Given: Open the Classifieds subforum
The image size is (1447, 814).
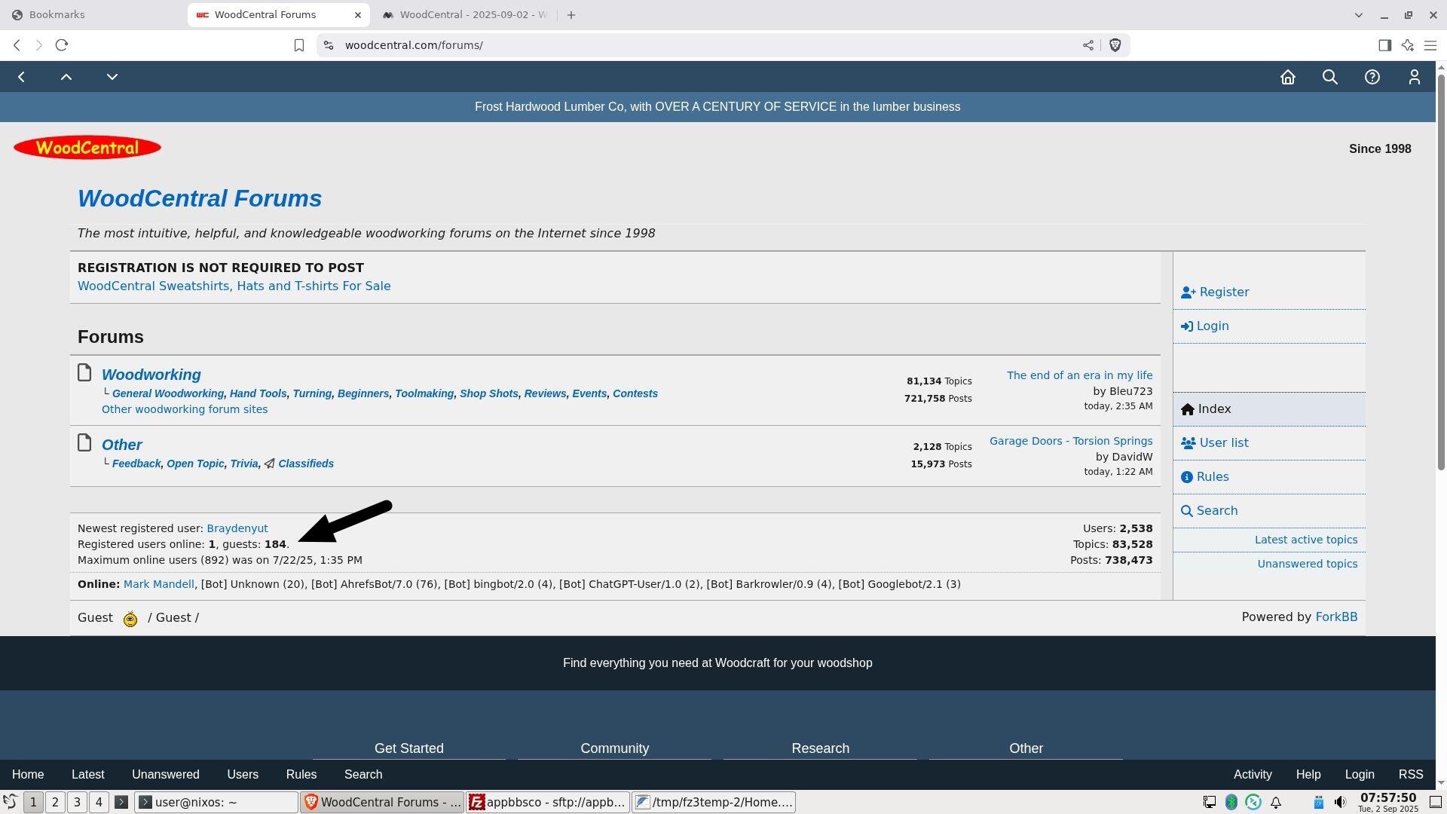Looking at the screenshot, I should [x=306, y=464].
